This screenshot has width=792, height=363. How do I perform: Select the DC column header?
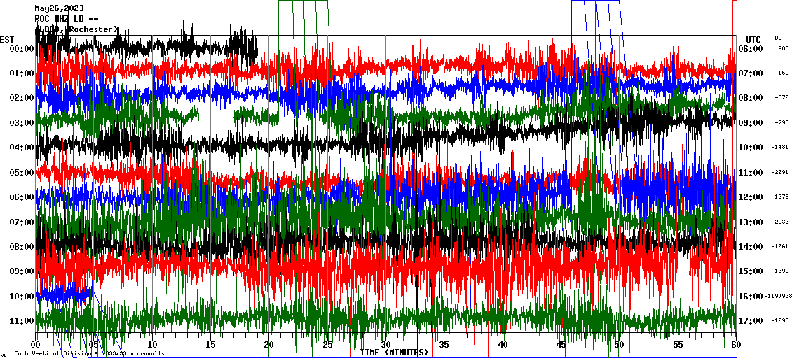[778, 38]
